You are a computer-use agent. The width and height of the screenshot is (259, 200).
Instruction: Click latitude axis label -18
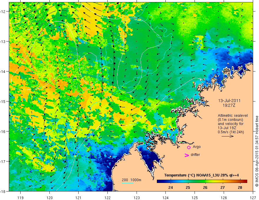3,191
